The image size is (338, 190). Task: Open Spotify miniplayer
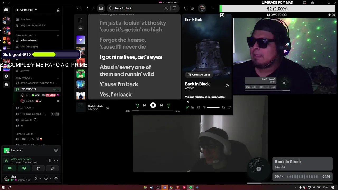224,107
